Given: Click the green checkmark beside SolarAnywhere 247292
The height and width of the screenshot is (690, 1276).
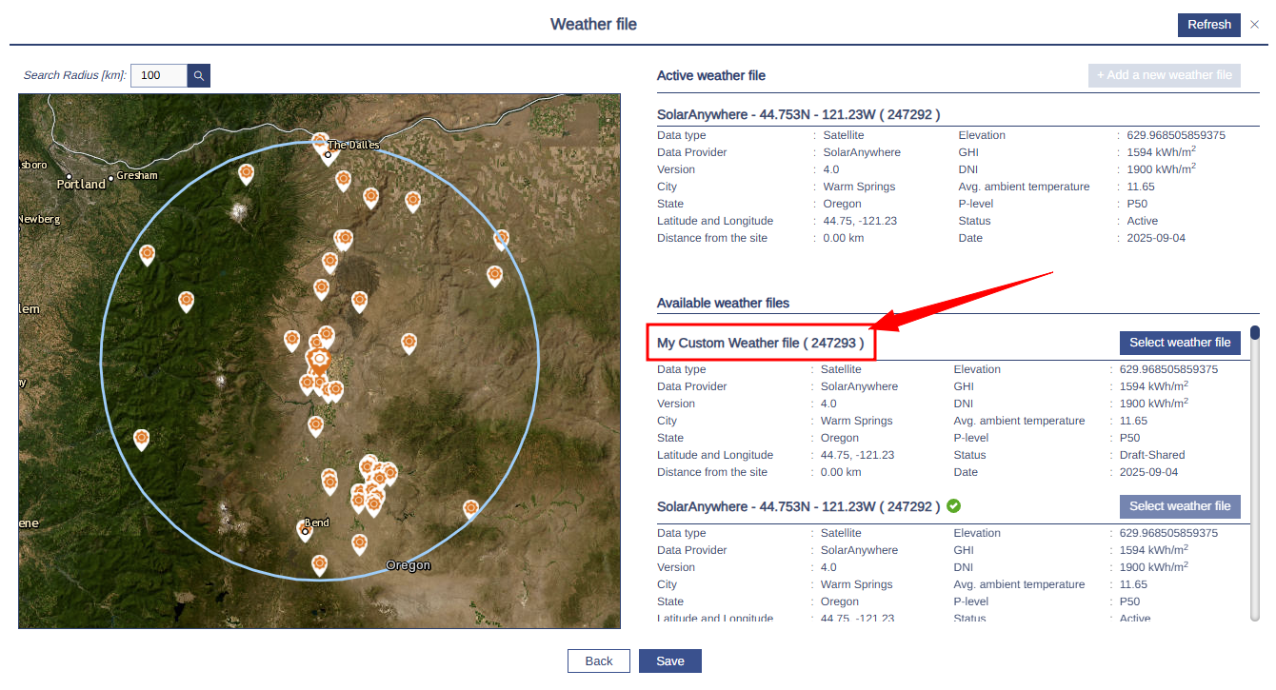Looking at the screenshot, I should pos(954,506).
